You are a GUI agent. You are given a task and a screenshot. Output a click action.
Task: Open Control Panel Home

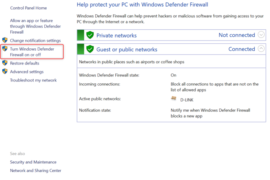tap(29, 8)
